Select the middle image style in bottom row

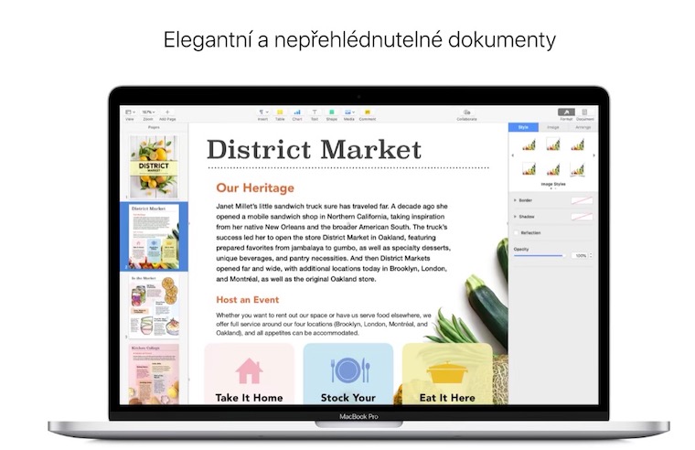[553, 170]
